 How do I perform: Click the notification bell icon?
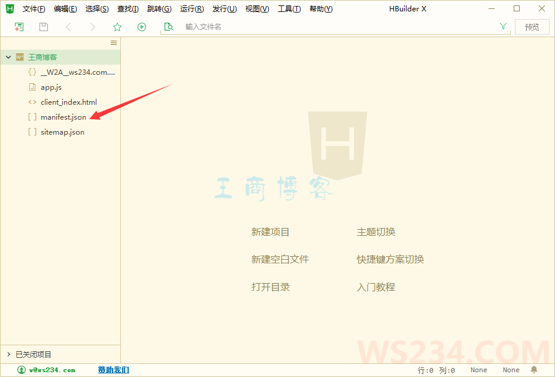tap(534, 370)
